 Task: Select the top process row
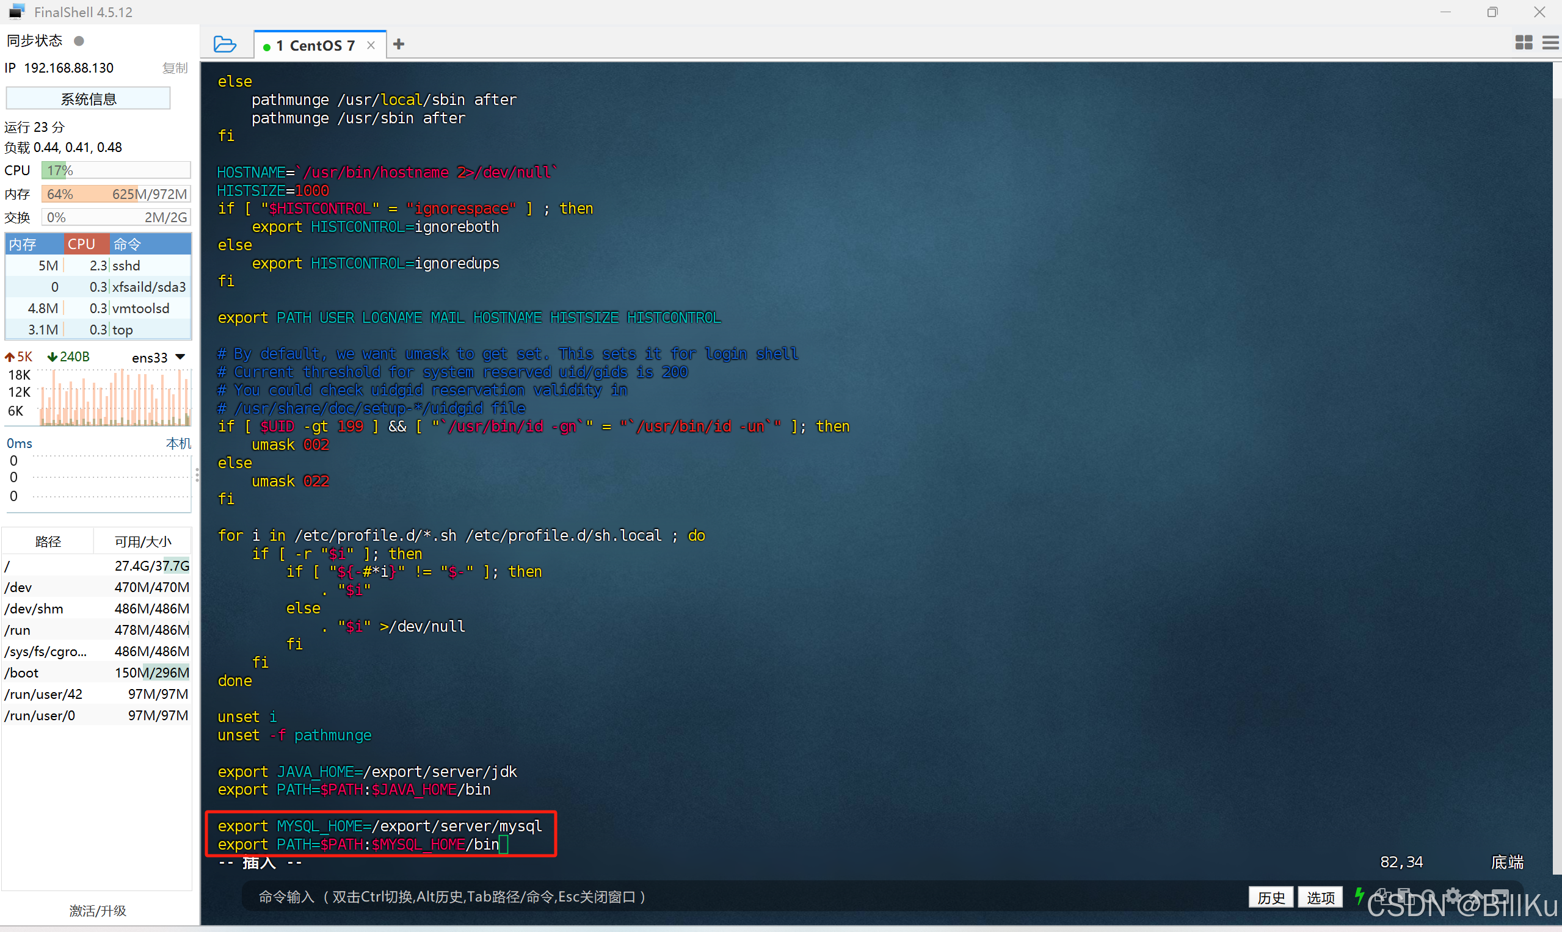coord(98,330)
